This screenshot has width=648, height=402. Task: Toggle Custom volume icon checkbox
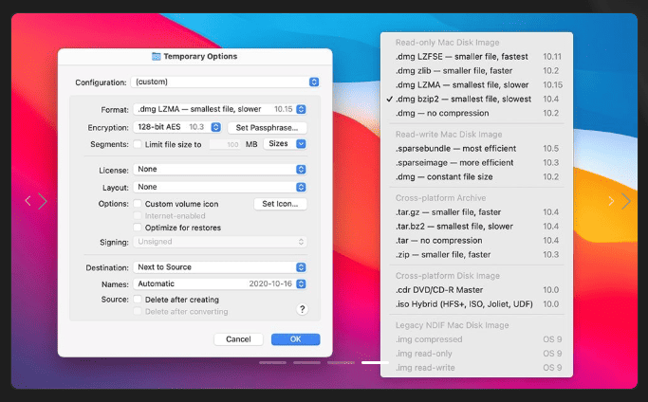(x=138, y=204)
